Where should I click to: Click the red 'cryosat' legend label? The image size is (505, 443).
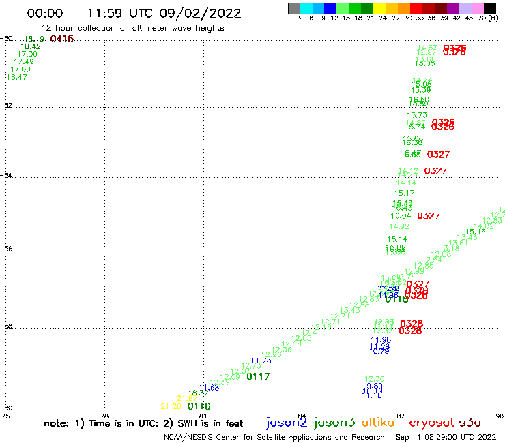tap(432, 423)
